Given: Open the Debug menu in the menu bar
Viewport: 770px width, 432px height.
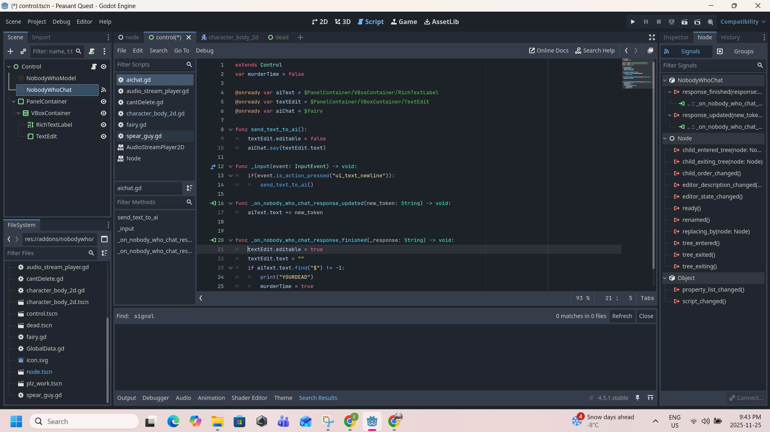Looking at the screenshot, I should (61, 22).
